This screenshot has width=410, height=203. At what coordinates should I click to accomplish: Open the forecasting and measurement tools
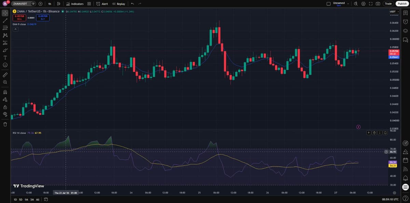(x=5, y=43)
